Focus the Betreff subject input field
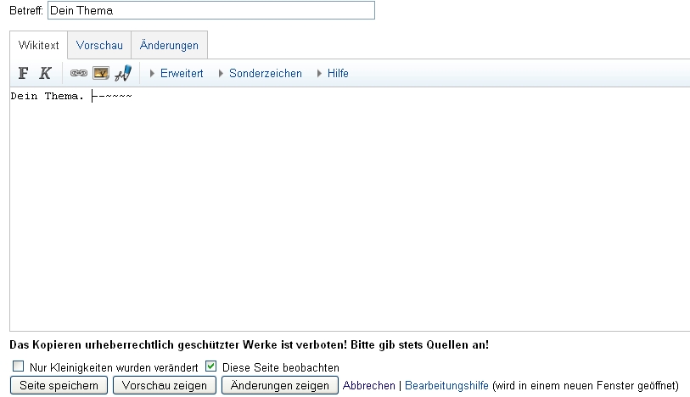The height and width of the screenshot is (397, 690). tap(210, 11)
